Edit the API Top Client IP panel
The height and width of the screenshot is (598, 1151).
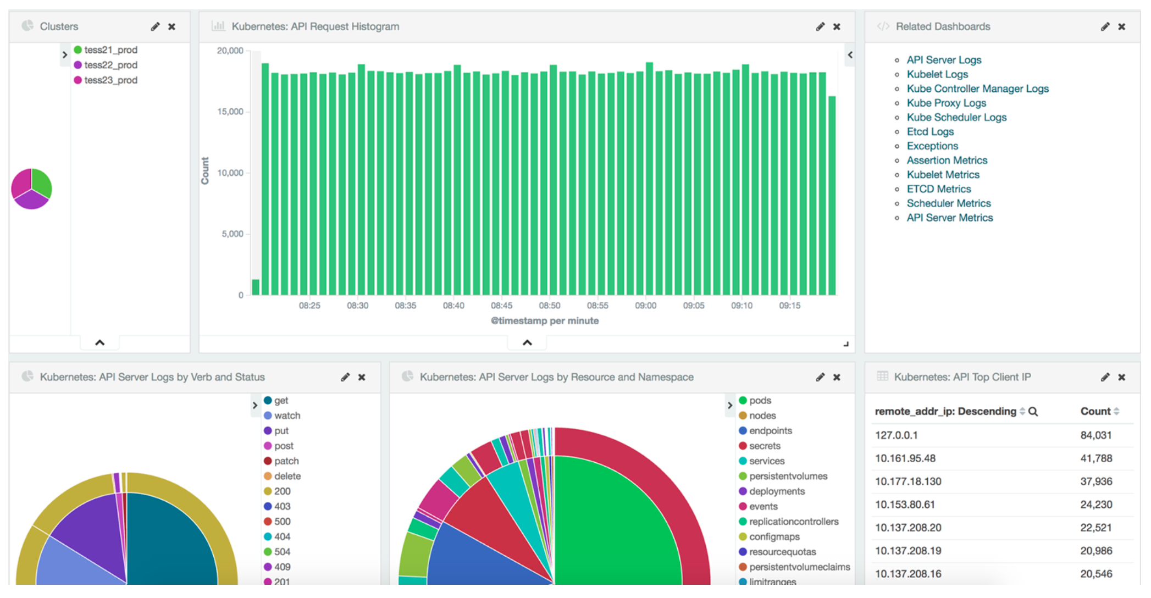coord(1105,377)
